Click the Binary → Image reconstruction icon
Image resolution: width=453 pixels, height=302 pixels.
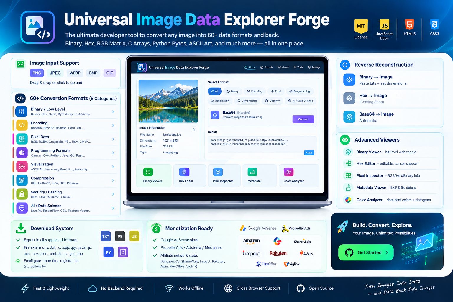349,80
